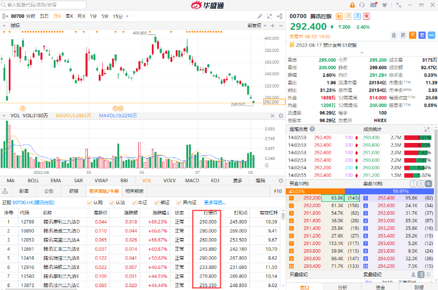
Task: Select warrant row 12769
Action: point(140,222)
